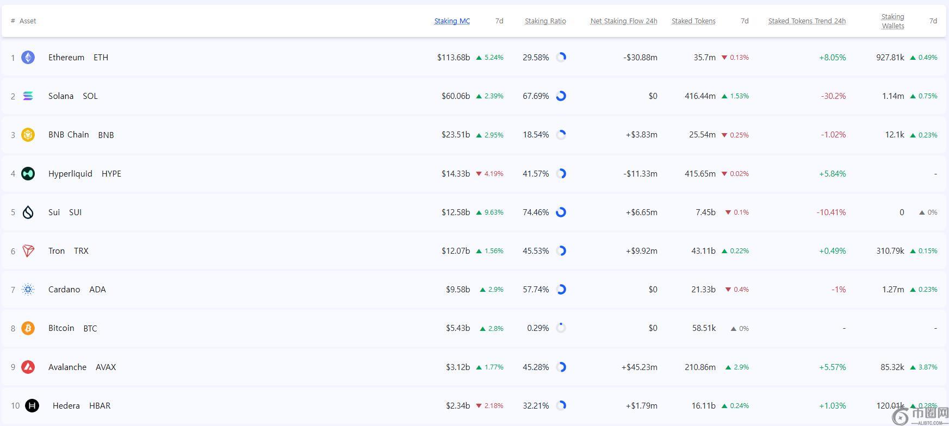The width and height of the screenshot is (949, 426).
Task: Click the Ethereum logo icon
Action: coord(28,57)
